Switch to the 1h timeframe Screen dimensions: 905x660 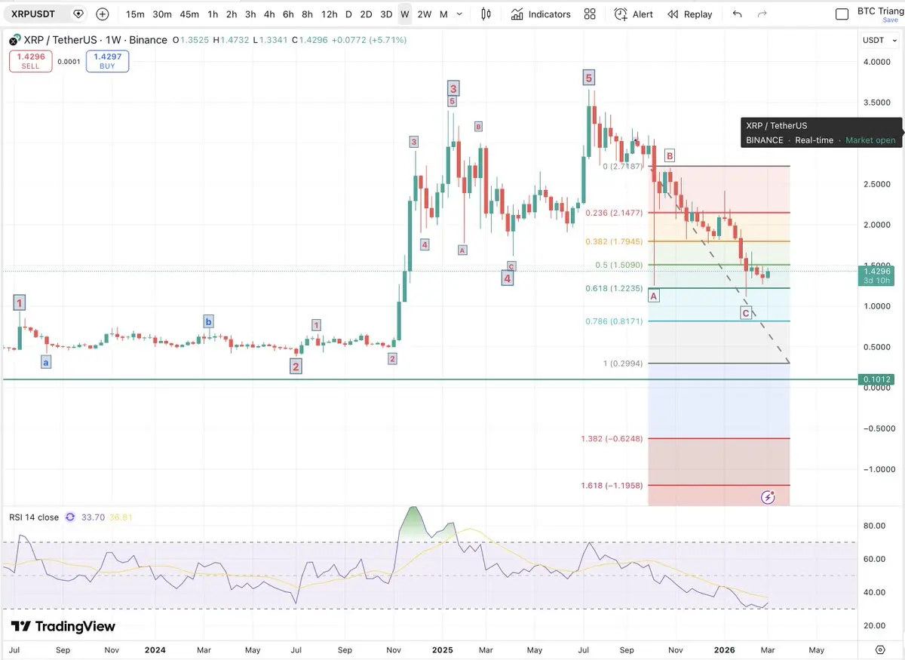213,14
